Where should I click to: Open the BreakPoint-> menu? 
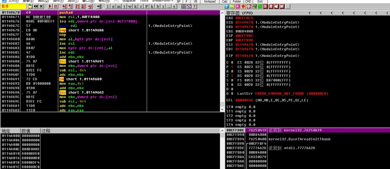pos(163,1)
